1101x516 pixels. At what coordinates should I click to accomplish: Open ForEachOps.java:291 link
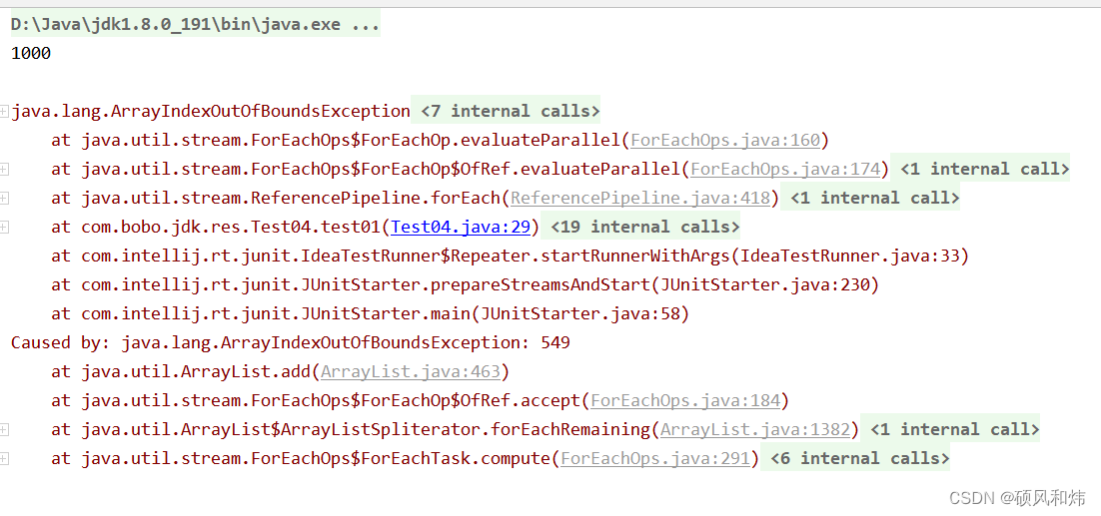pyautogui.click(x=655, y=459)
